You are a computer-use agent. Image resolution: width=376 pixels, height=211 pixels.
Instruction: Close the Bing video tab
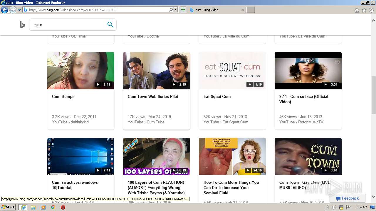click(x=242, y=10)
